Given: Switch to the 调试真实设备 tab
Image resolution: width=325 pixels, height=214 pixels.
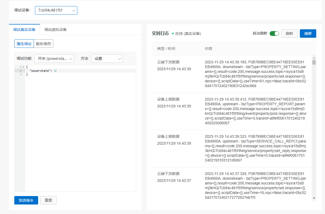Looking at the screenshot, I should pyautogui.click(x=24, y=30).
